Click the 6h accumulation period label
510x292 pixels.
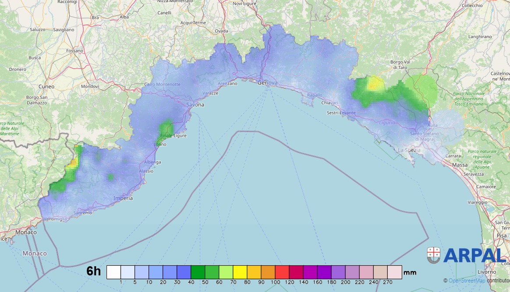[x=93, y=271]
